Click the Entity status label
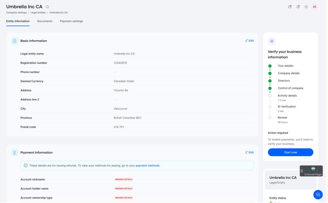328x203 pixels. (278, 198)
